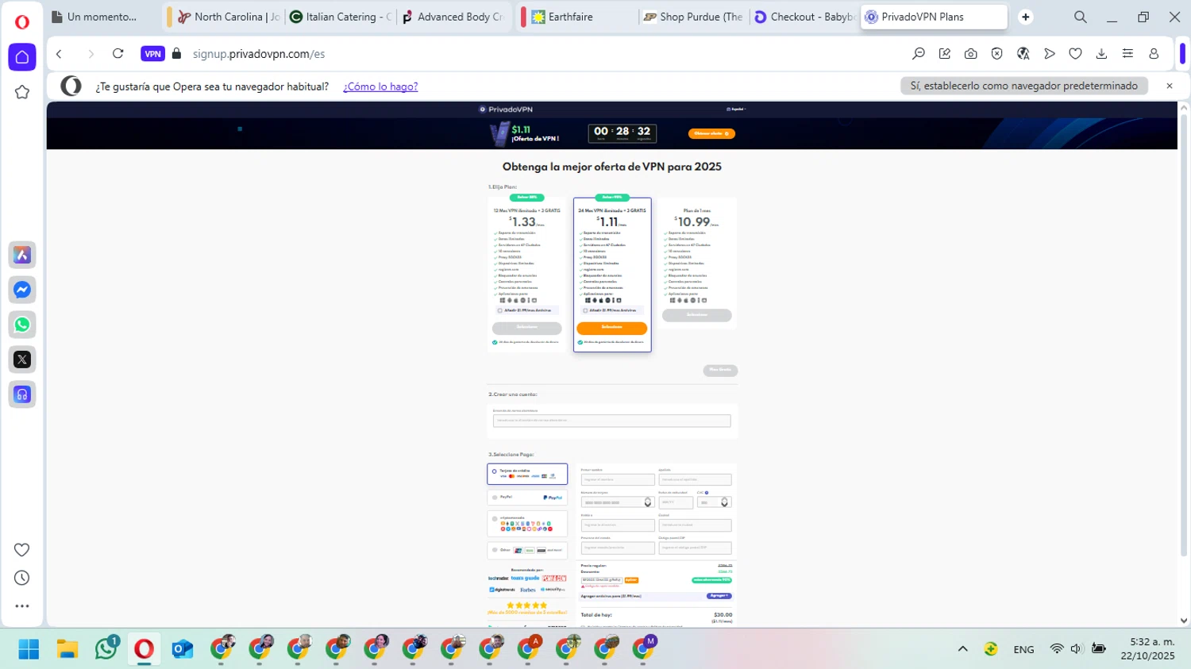Open Windows Start menu
Image resolution: width=1191 pixels, height=669 pixels.
point(29,649)
